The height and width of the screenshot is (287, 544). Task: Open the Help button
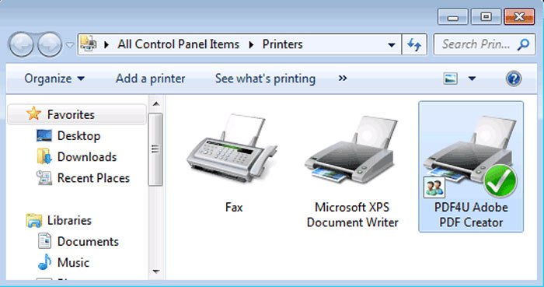pyautogui.click(x=514, y=79)
